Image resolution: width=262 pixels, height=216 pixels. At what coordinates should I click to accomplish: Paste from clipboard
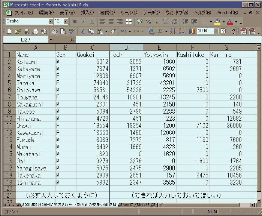pyautogui.click(x=100, y=31)
